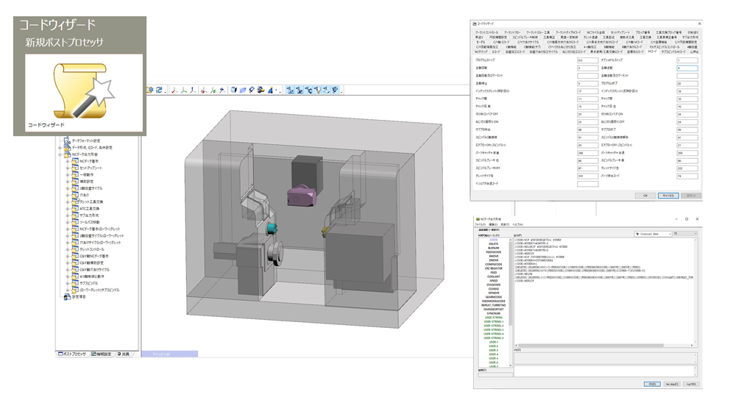Screen dimensions: 736x414
Task: Expand the ツールパス移動 tree node
Action: point(68,221)
